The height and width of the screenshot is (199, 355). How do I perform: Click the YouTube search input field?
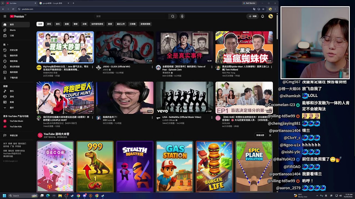(131, 16)
